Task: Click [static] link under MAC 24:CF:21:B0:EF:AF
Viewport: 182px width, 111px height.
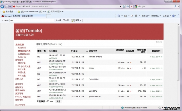Action: point(55,75)
